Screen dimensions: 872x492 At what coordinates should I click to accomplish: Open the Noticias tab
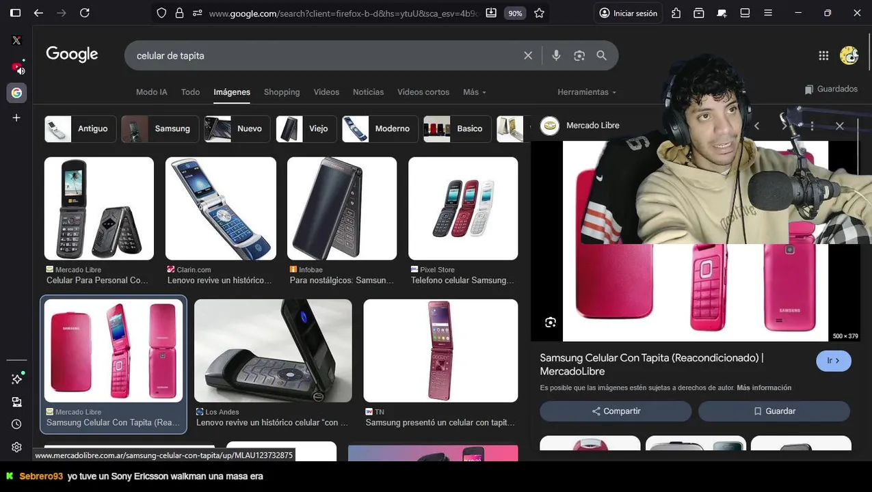[368, 92]
